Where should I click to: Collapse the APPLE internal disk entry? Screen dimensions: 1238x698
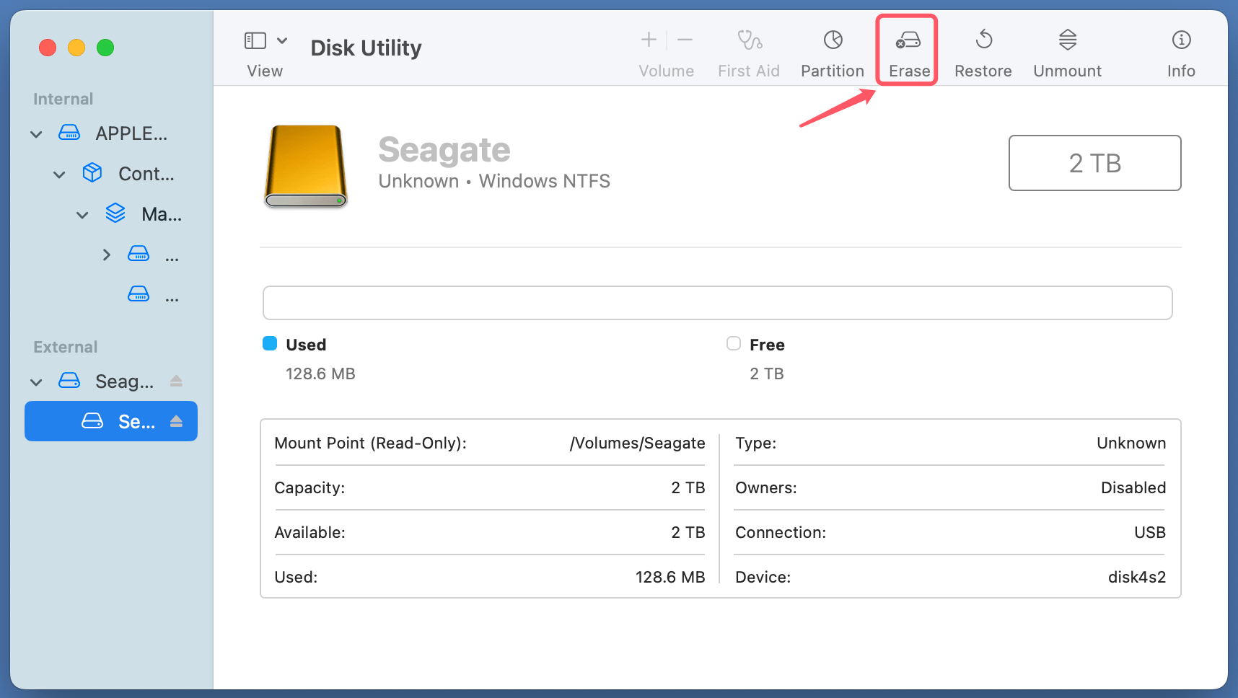(35, 133)
